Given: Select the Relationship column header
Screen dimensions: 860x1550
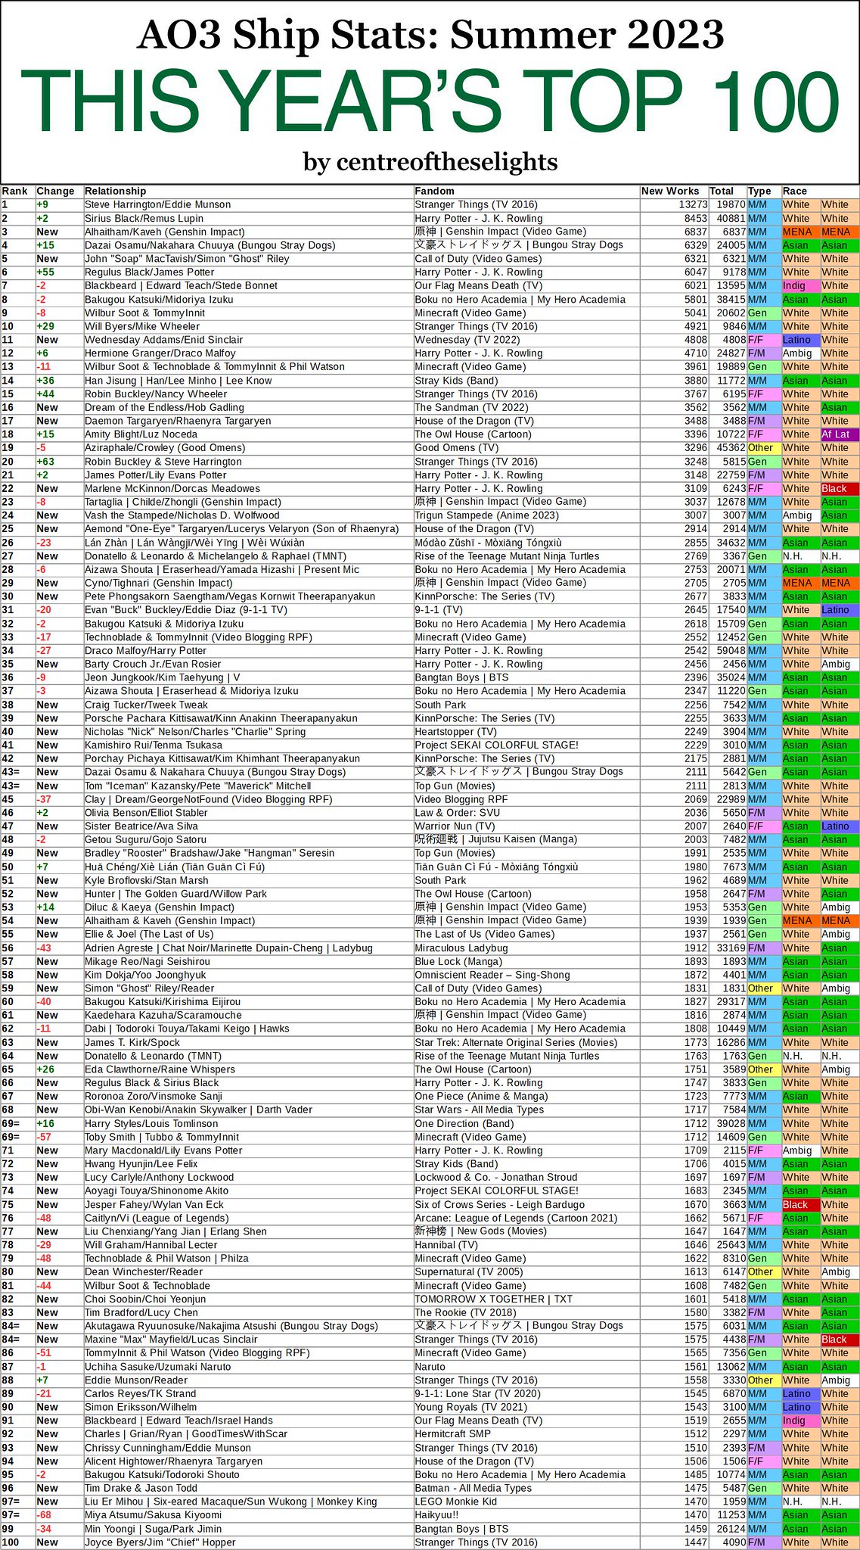Looking at the screenshot, I should click(x=116, y=191).
